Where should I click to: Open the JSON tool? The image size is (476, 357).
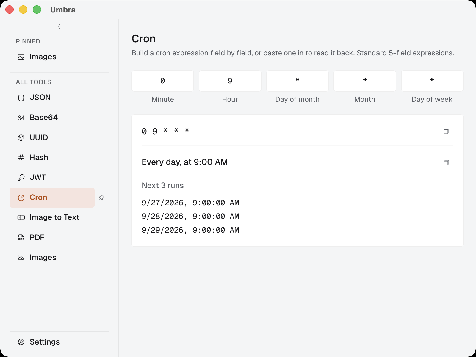click(52, 97)
